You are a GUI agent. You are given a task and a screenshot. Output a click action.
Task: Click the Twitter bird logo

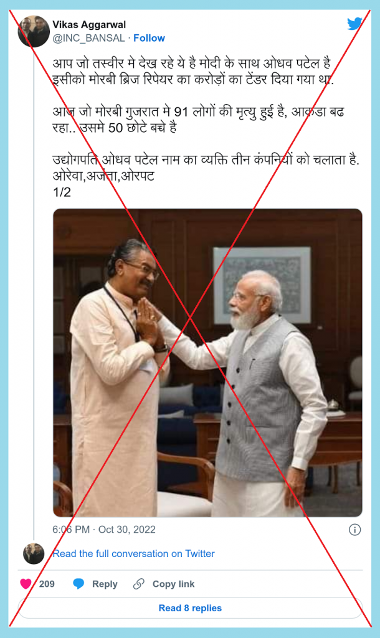click(354, 24)
